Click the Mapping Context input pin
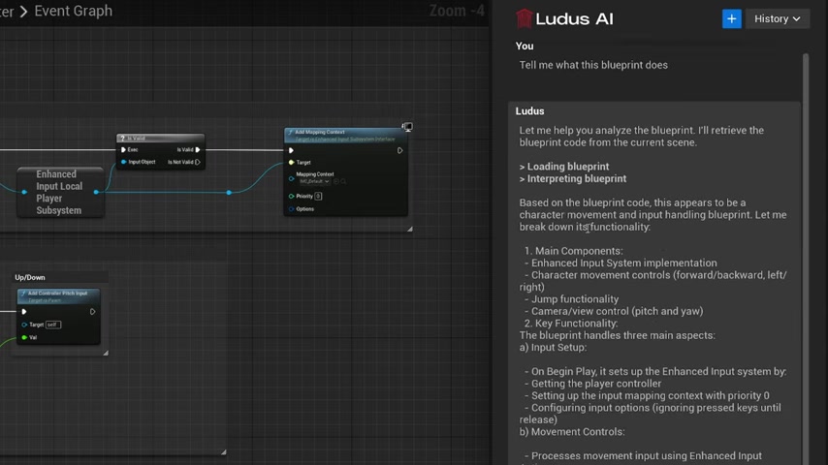The width and height of the screenshot is (828, 465). pyautogui.click(x=291, y=178)
